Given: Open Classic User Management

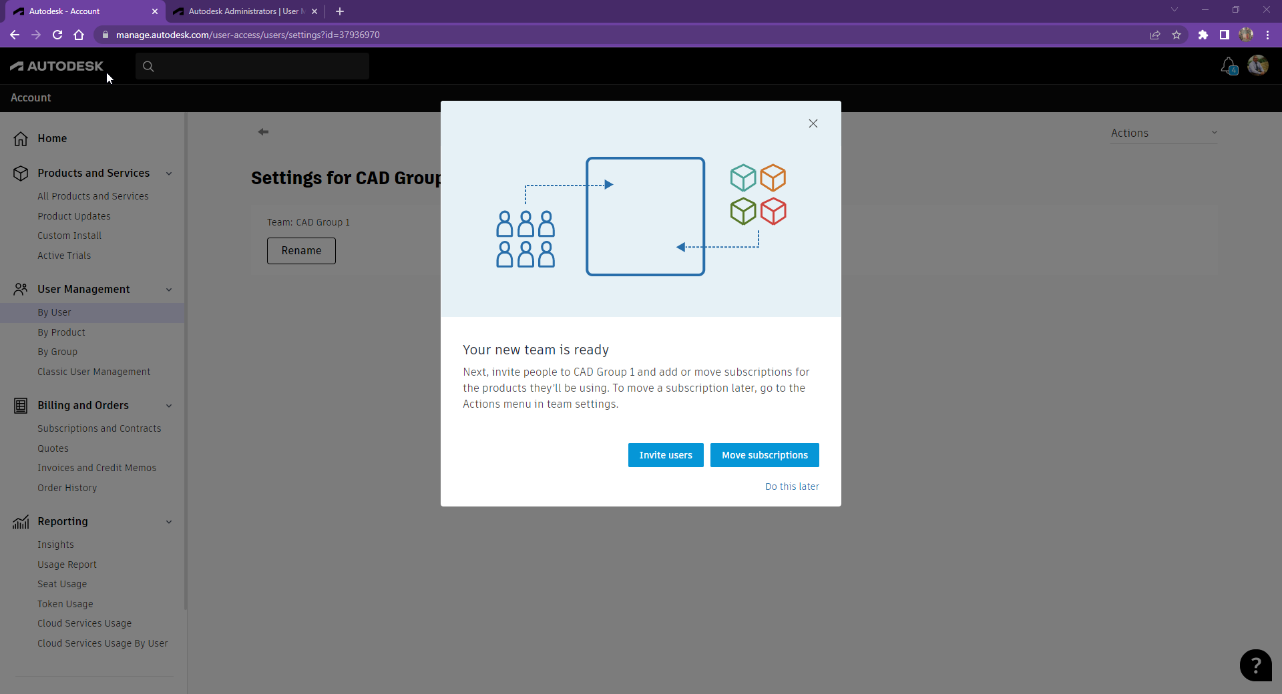Looking at the screenshot, I should pos(93,372).
